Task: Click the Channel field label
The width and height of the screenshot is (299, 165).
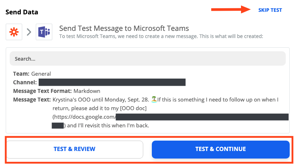Action: [x=25, y=82]
